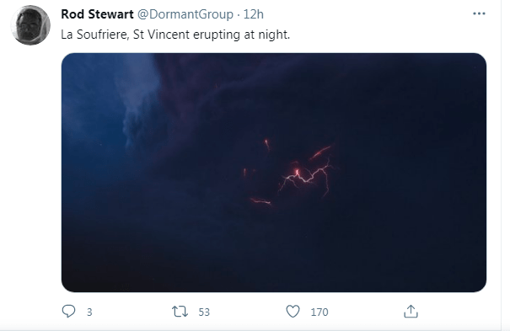Open the share tweet upload icon
510x331 pixels.
[x=411, y=311]
